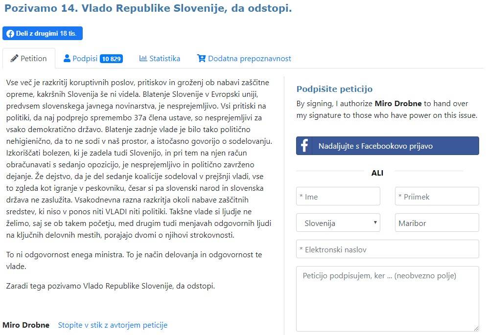Open the Slovenija country dropdown
The height and width of the screenshot is (335, 486).
click(x=338, y=223)
